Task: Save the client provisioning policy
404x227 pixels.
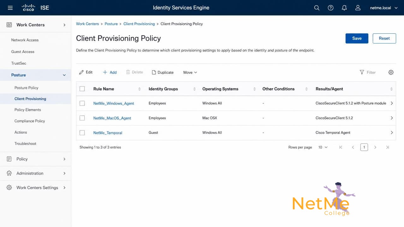Action: point(357,38)
